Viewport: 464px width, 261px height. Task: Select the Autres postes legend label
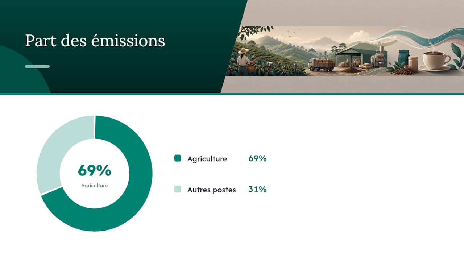pos(212,190)
